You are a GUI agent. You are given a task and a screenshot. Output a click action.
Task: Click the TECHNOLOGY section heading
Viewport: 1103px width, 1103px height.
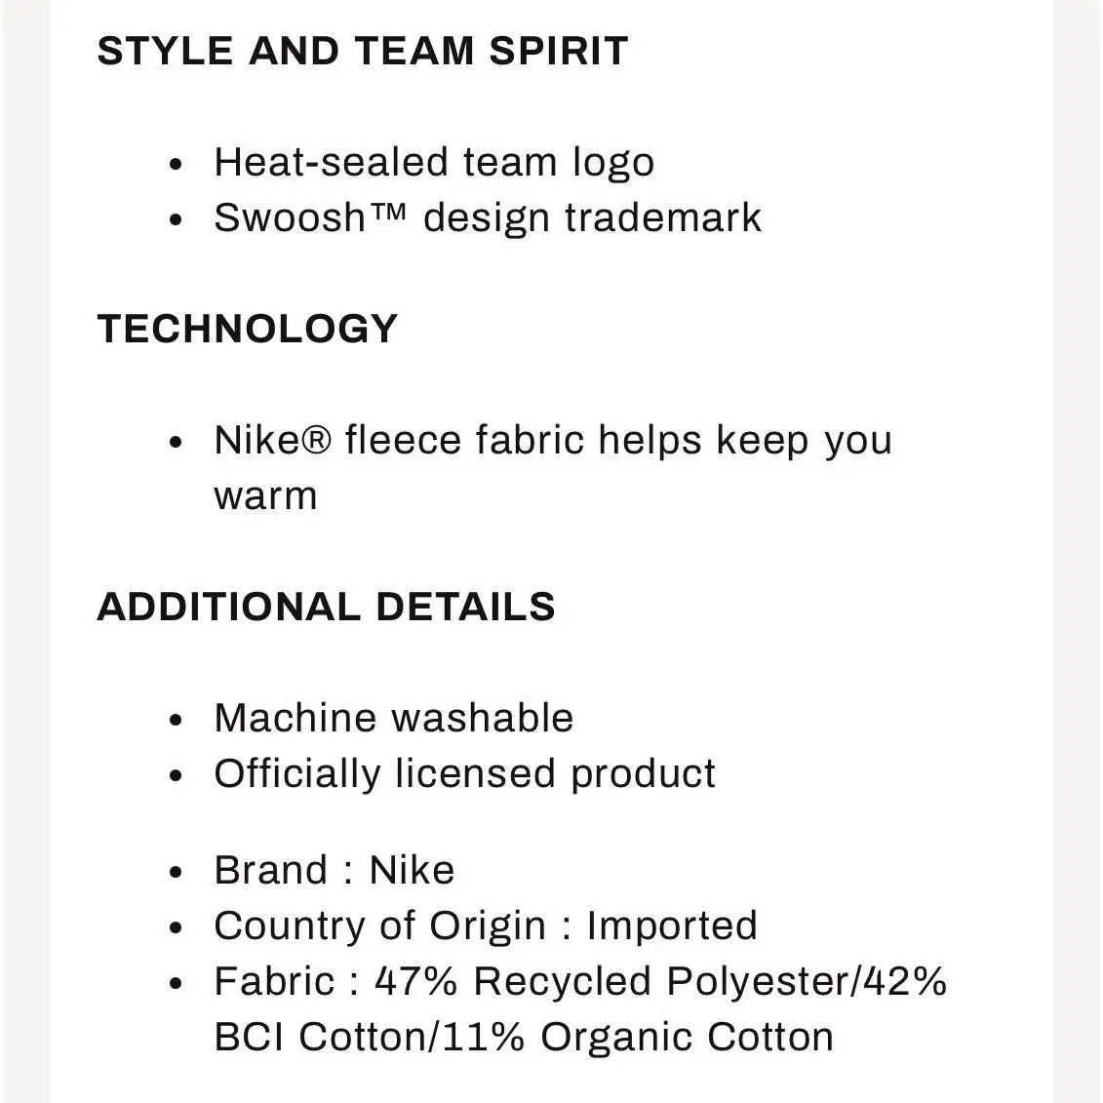coord(248,329)
